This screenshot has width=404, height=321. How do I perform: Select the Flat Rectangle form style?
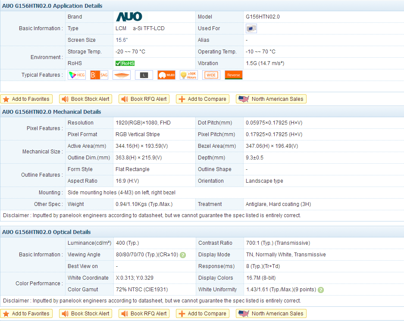(x=132, y=169)
